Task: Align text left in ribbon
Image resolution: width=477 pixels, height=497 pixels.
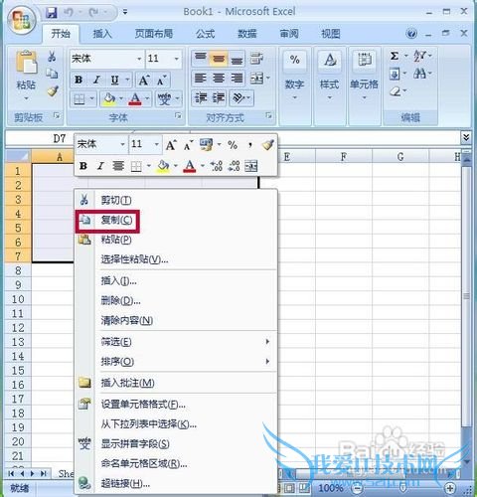Action: [201, 79]
